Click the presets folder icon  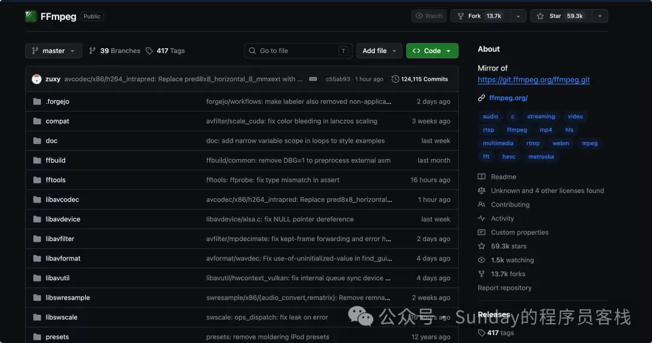point(37,337)
